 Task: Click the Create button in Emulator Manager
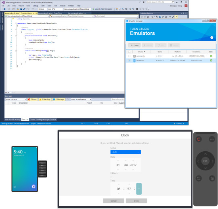134,45
